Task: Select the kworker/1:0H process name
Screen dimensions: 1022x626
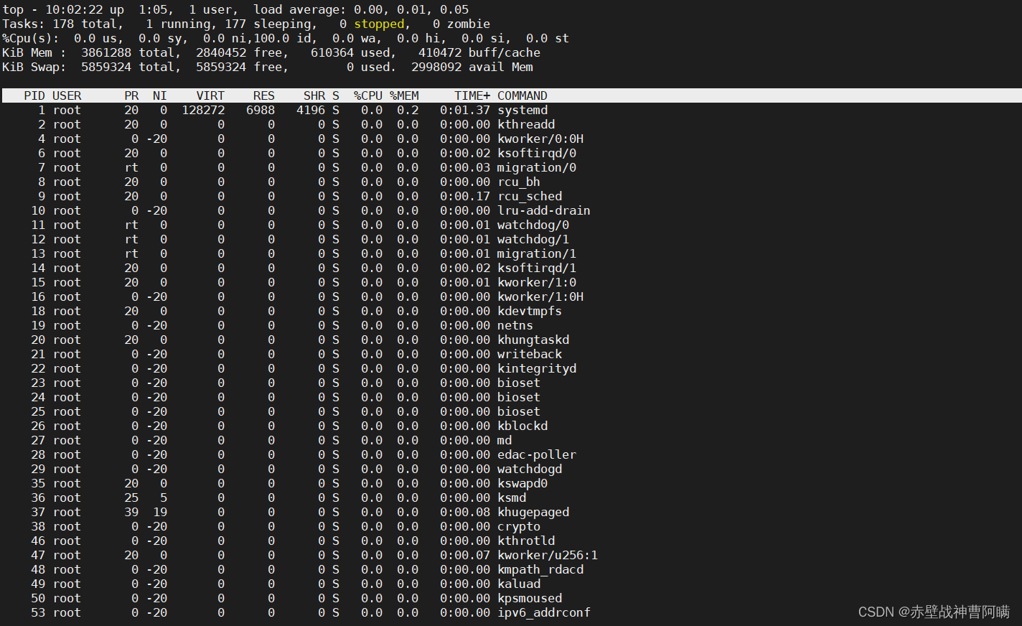Action: click(x=540, y=296)
